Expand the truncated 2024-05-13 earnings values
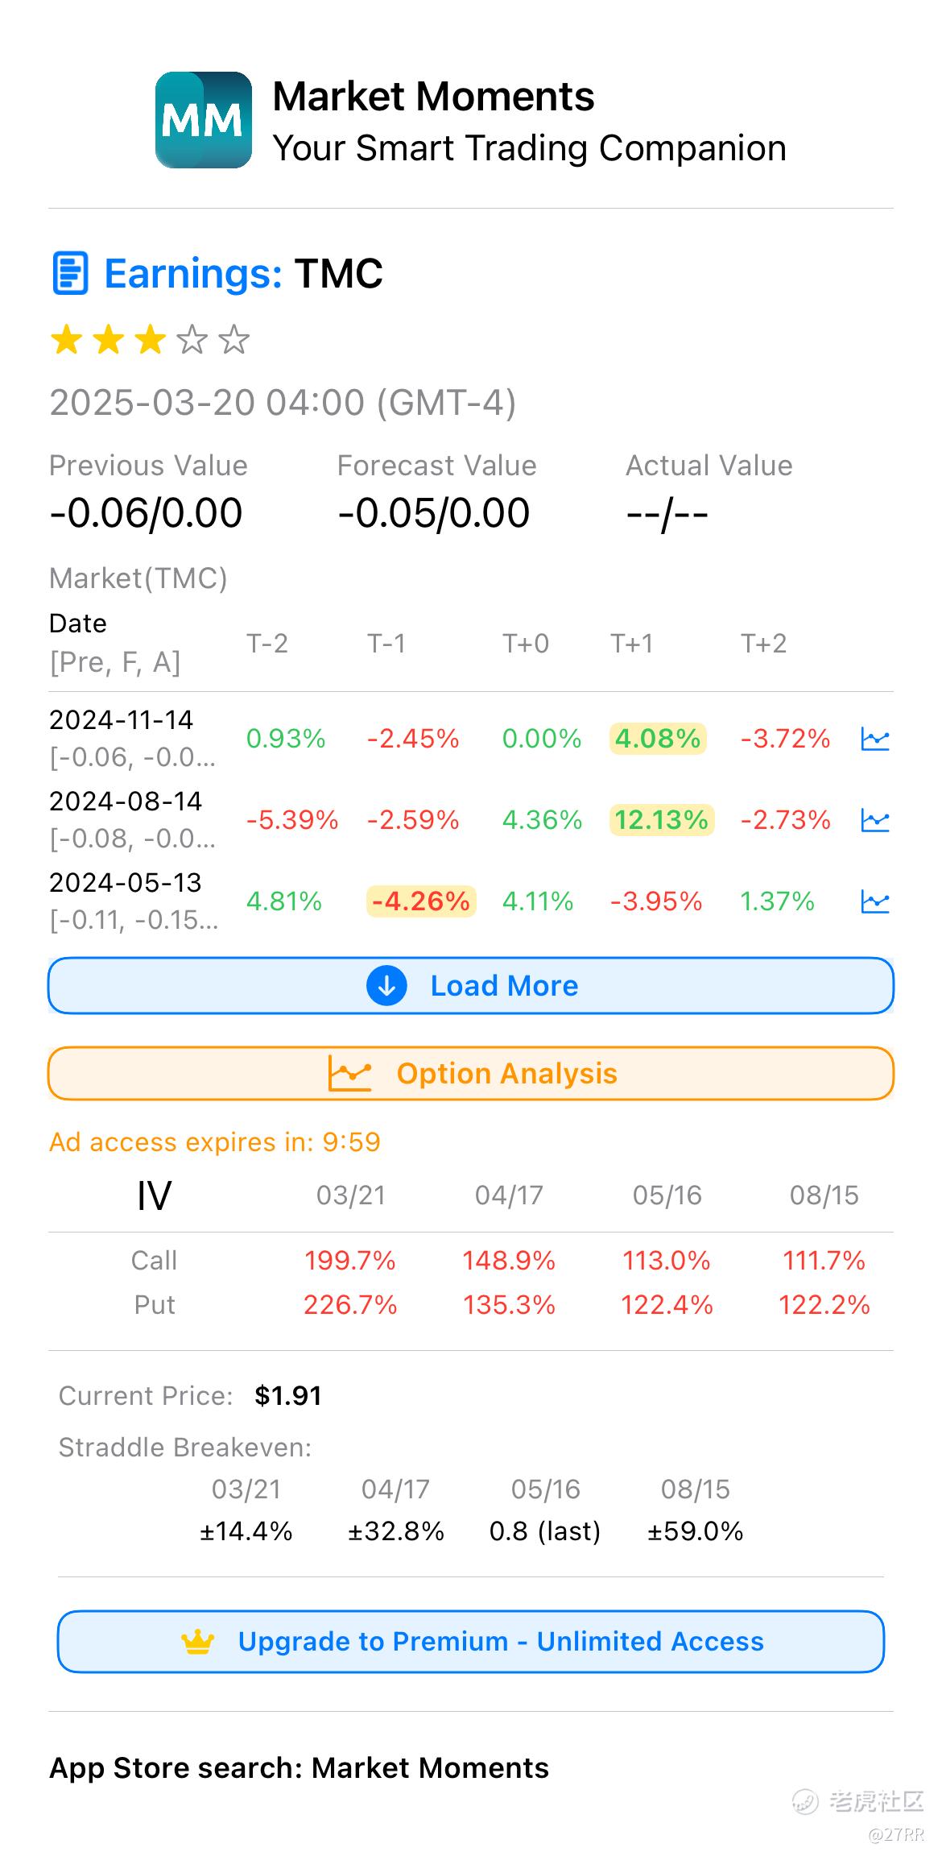 pyautogui.click(x=134, y=920)
